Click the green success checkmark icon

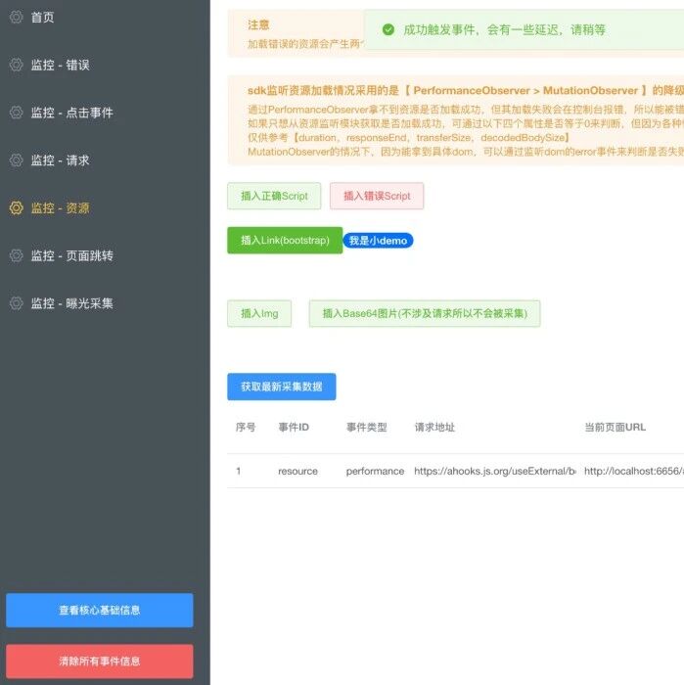pos(388,29)
